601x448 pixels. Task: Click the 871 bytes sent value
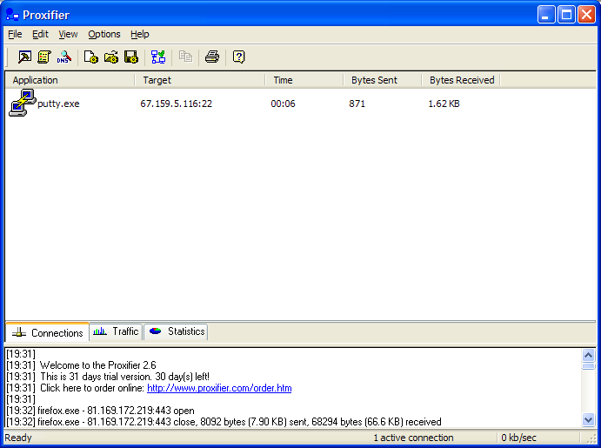357,104
